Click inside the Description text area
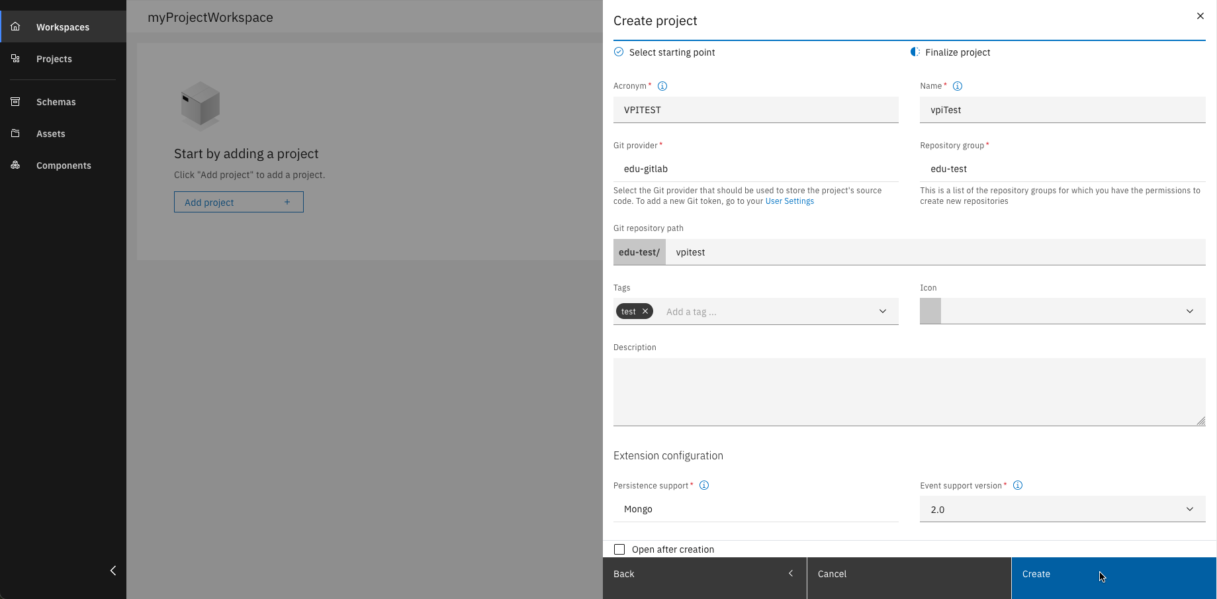The image size is (1217, 599). (x=909, y=392)
